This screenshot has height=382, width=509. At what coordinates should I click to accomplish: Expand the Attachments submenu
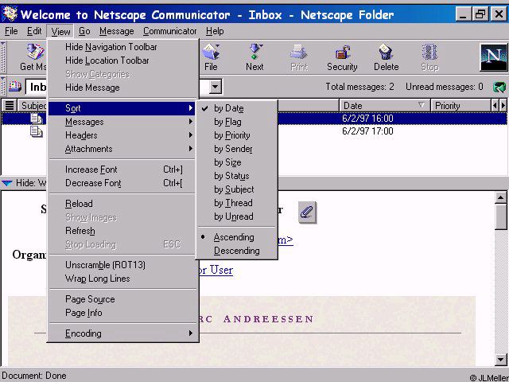point(122,149)
